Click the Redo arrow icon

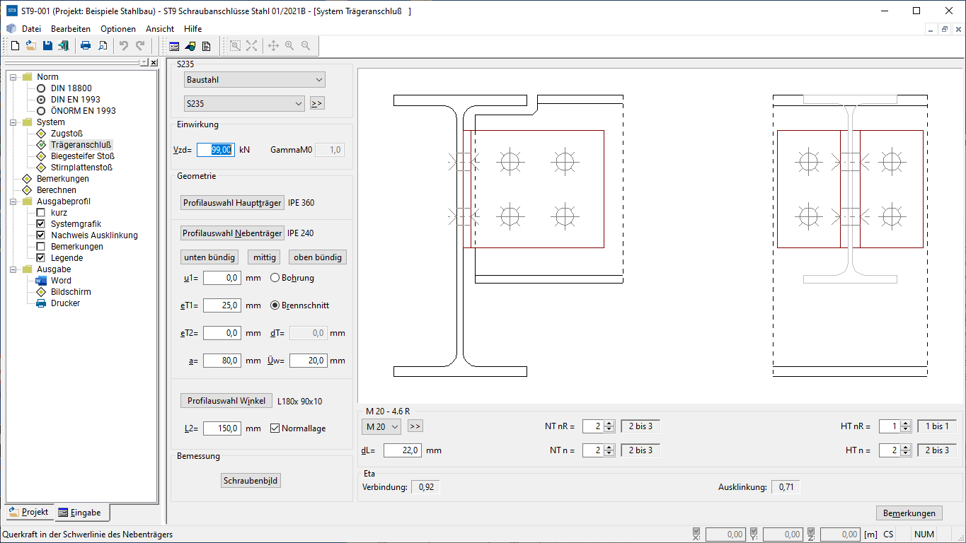coord(140,46)
